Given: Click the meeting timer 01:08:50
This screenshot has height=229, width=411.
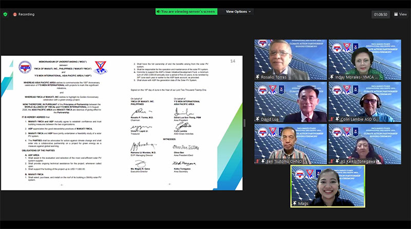Looking at the screenshot, I should (x=380, y=15).
